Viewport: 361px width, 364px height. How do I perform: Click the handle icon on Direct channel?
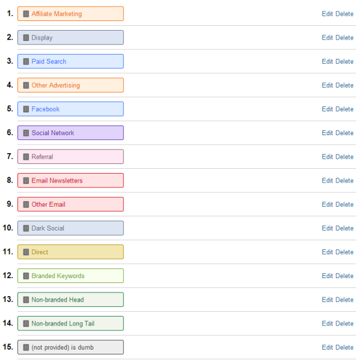(x=26, y=252)
